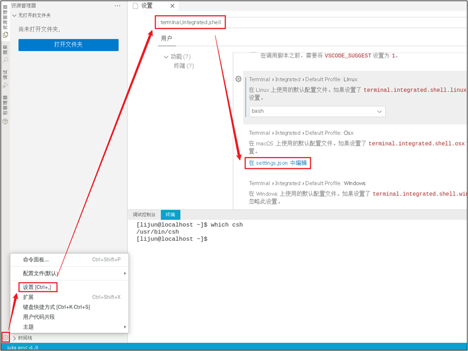Click the Default Profile: Osx setting title
468x351 pixels.
tap(301, 133)
